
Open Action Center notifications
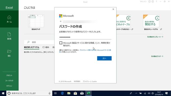(166, 93)
